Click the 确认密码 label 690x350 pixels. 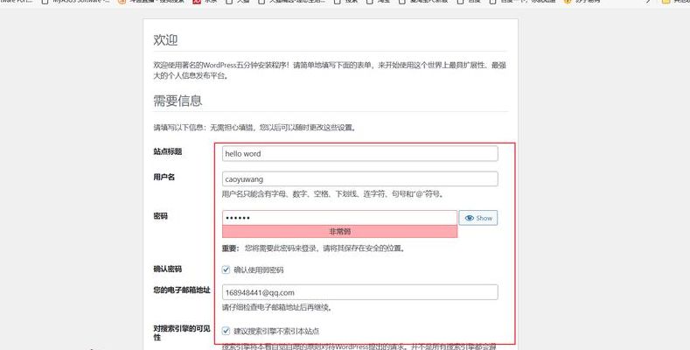(168, 269)
